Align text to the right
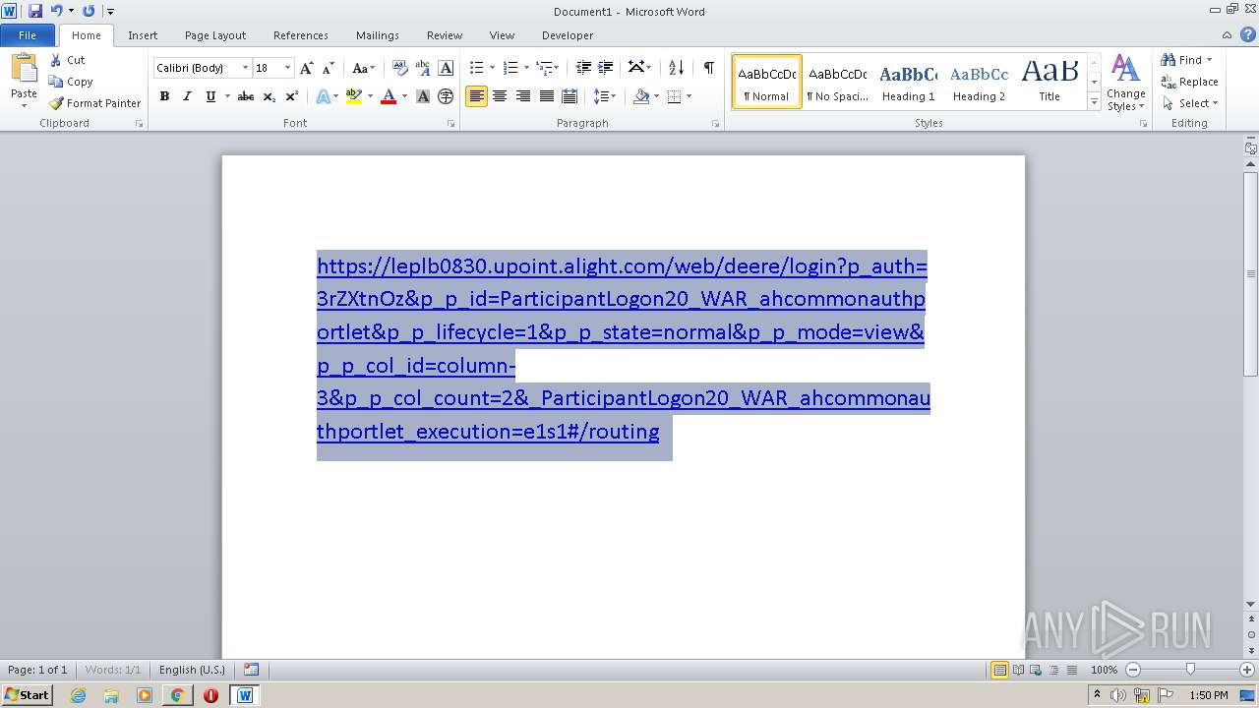 coord(523,96)
